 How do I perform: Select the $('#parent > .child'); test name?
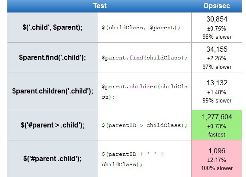coord(53,125)
